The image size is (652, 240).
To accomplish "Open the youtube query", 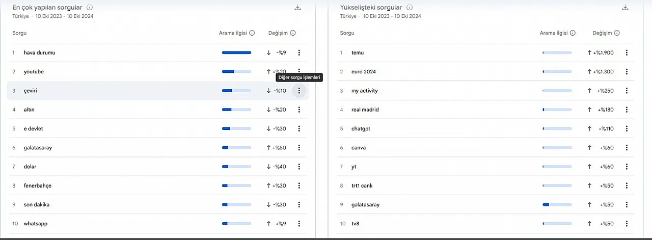I will pos(34,71).
